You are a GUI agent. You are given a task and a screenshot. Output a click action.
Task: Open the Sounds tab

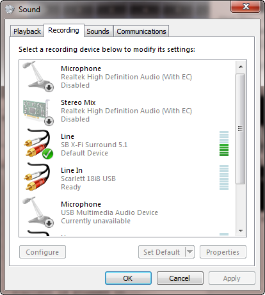[x=98, y=31]
